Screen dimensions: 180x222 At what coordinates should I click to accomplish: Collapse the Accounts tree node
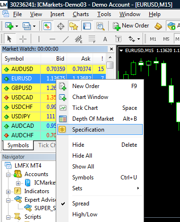[8, 175]
